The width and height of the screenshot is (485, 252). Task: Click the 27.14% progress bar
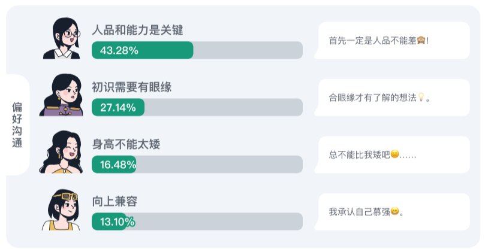197,107
